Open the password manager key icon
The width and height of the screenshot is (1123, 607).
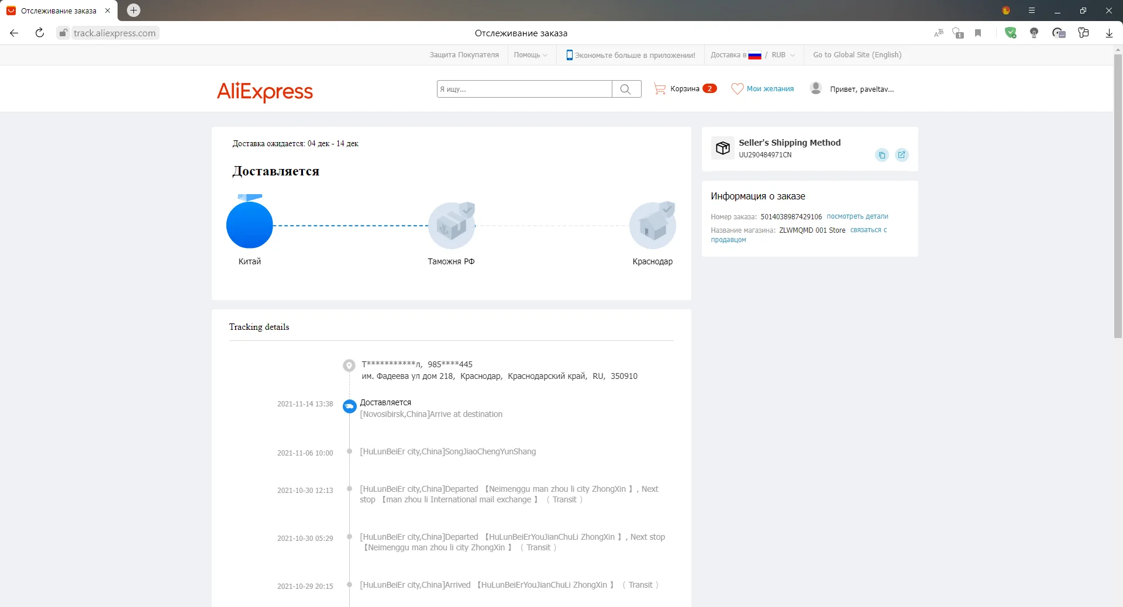1083,33
